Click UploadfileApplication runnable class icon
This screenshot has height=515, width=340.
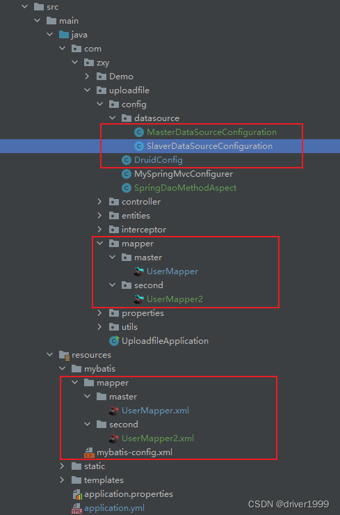pos(114,340)
